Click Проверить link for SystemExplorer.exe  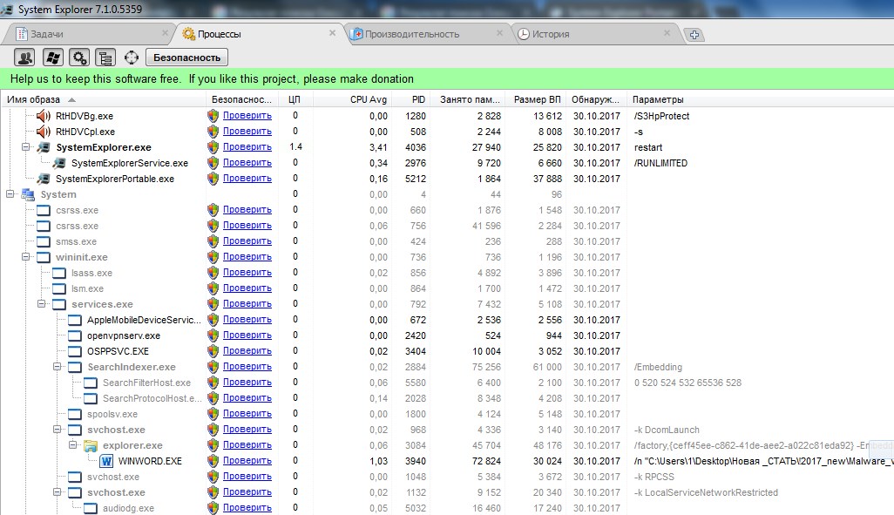click(x=247, y=146)
